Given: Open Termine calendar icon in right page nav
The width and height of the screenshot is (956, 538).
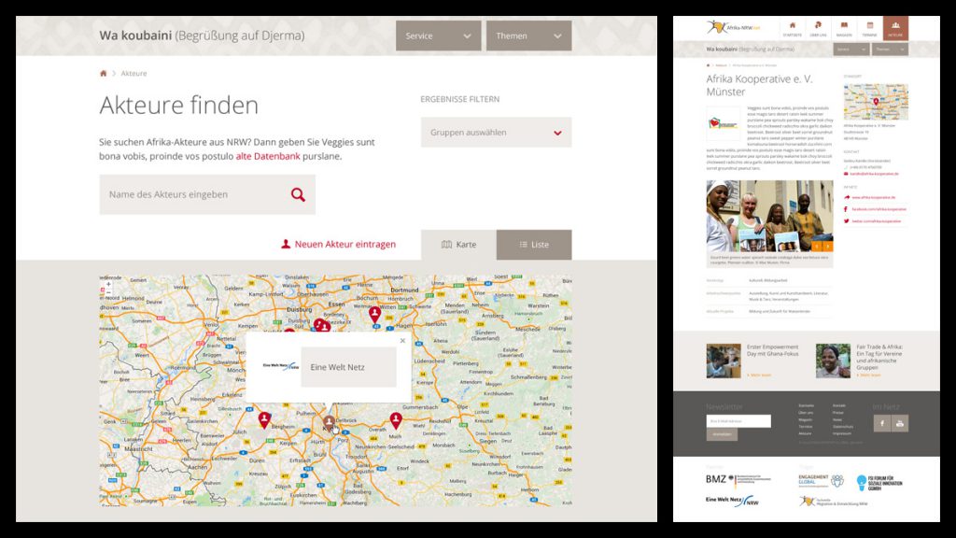Looking at the screenshot, I should [x=869, y=27].
